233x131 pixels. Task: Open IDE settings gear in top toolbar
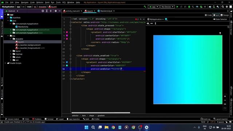(x=227, y=7)
